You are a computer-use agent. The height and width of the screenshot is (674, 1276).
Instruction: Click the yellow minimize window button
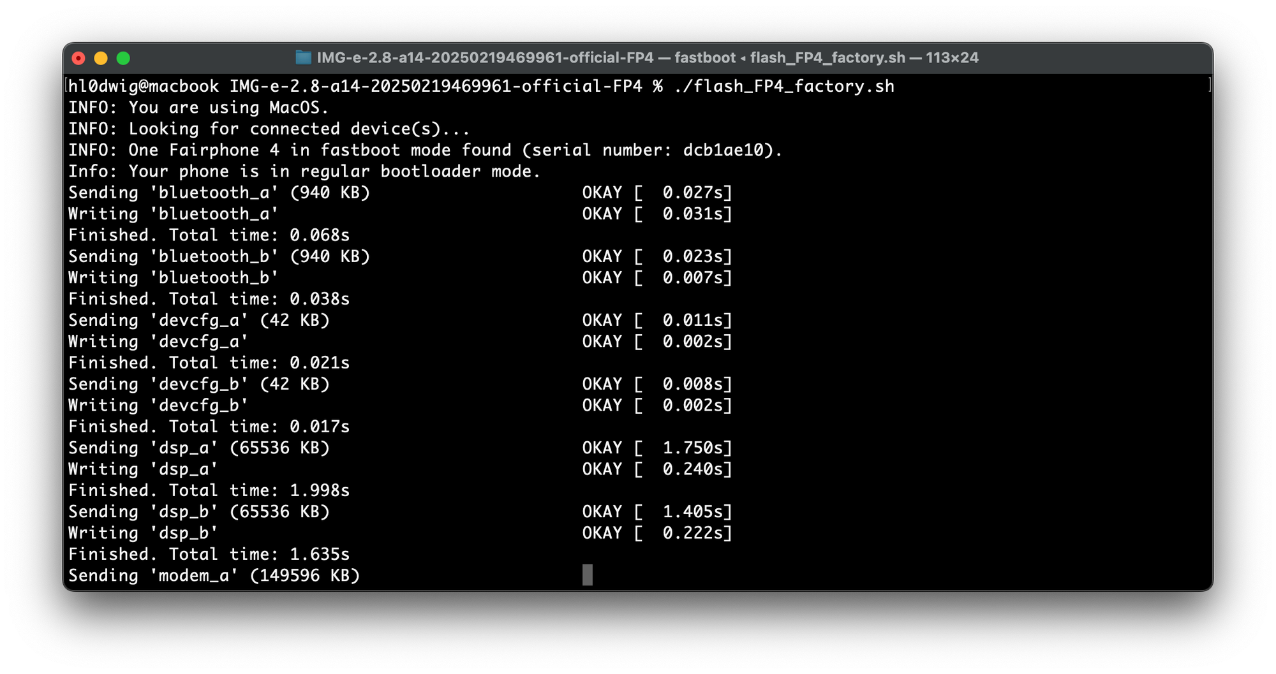(x=101, y=59)
